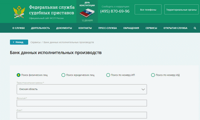The height and width of the screenshot is (120, 200).
Task: Select Поиск по номеру ИП option
Action: coord(108,75)
